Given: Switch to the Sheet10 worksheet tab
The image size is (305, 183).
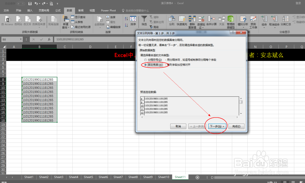Looking at the screenshot, I should (x=163, y=177).
